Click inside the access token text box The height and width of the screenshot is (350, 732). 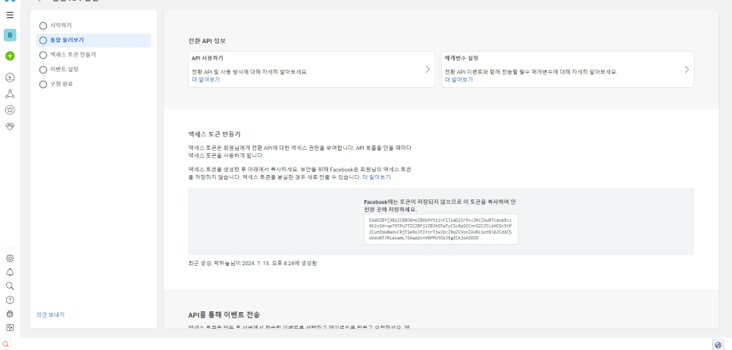click(x=441, y=229)
